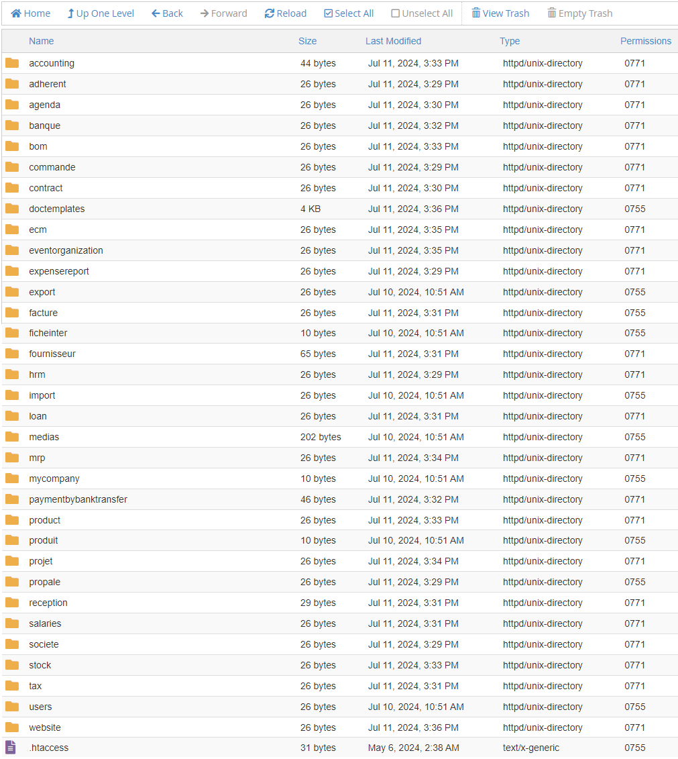The image size is (678, 759).
Task: Select the societe folder name
Action: 44,645
